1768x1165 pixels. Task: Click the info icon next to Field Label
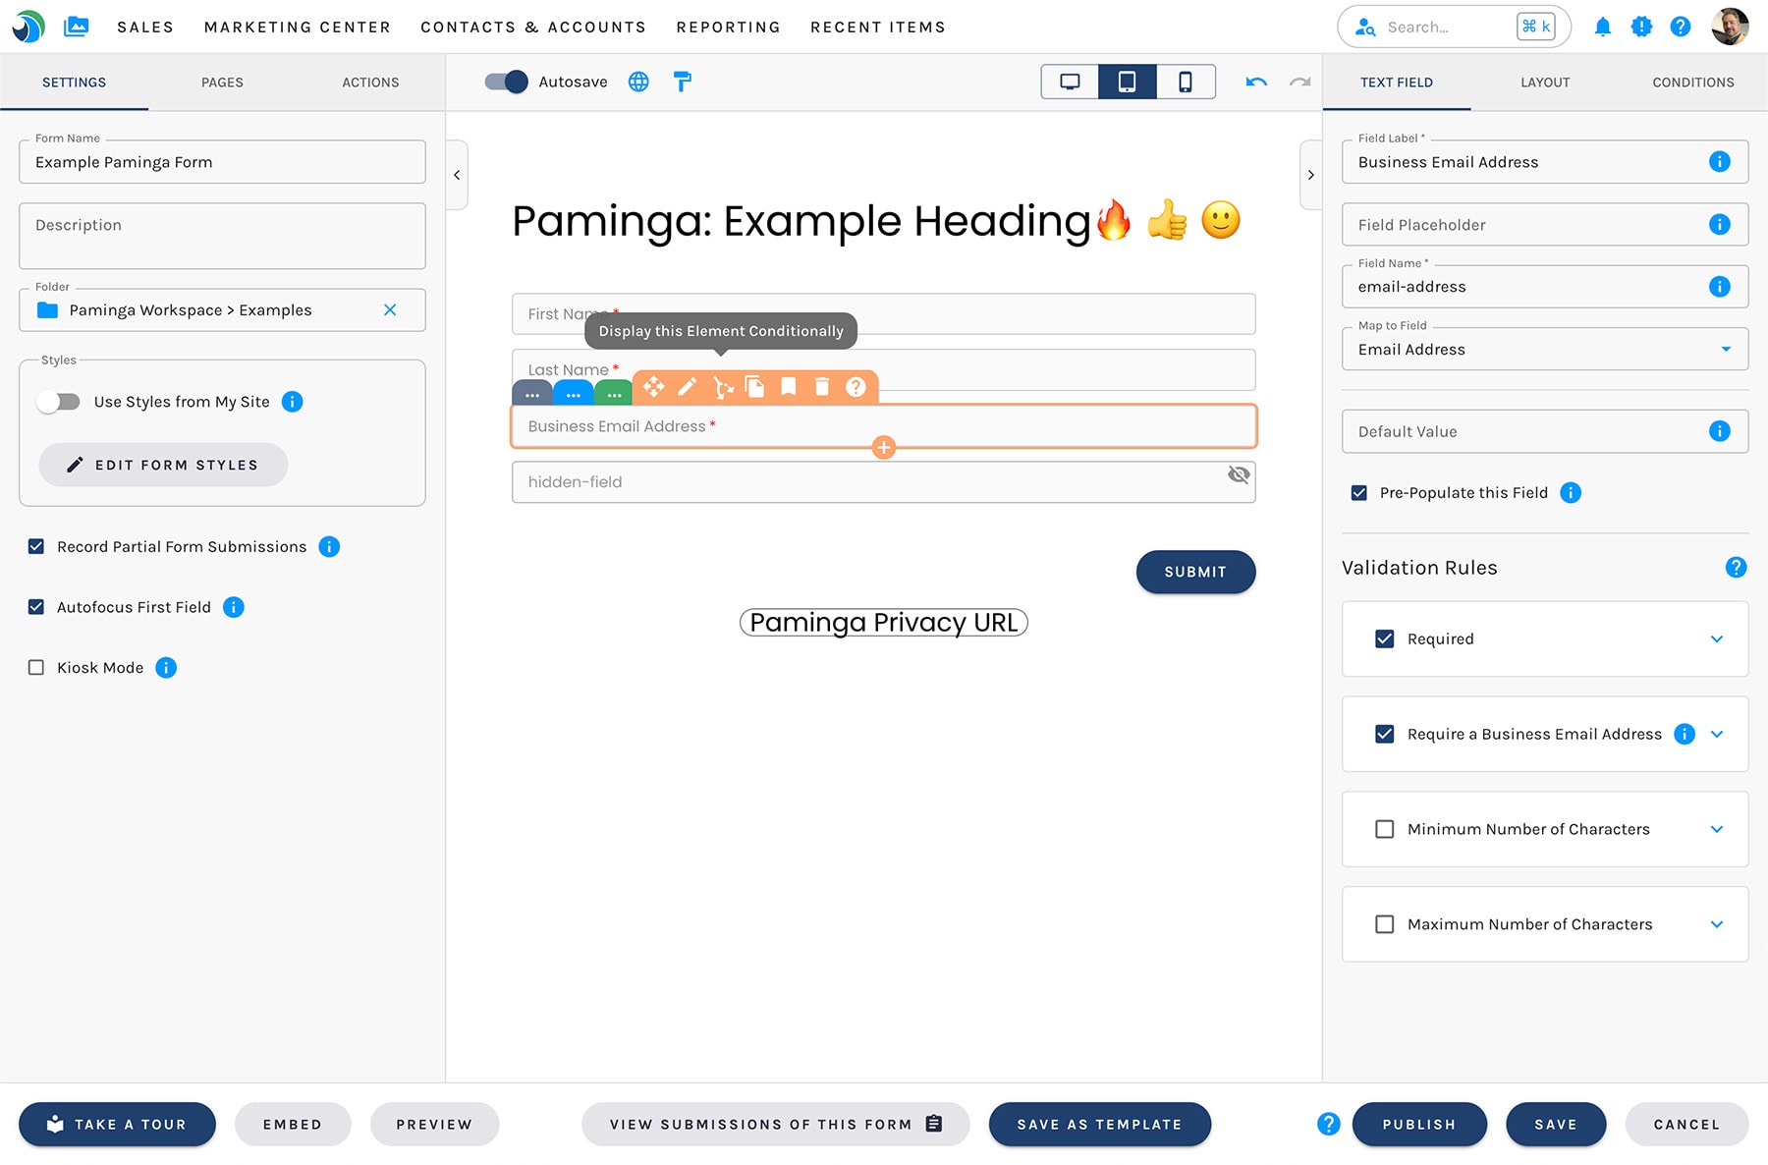(x=1720, y=162)
